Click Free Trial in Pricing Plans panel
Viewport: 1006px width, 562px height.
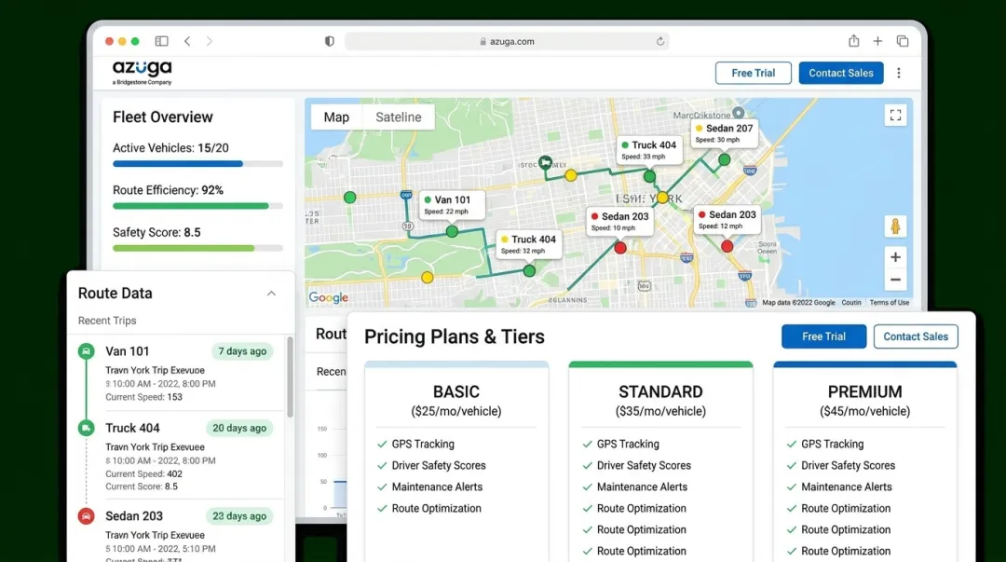823,336
